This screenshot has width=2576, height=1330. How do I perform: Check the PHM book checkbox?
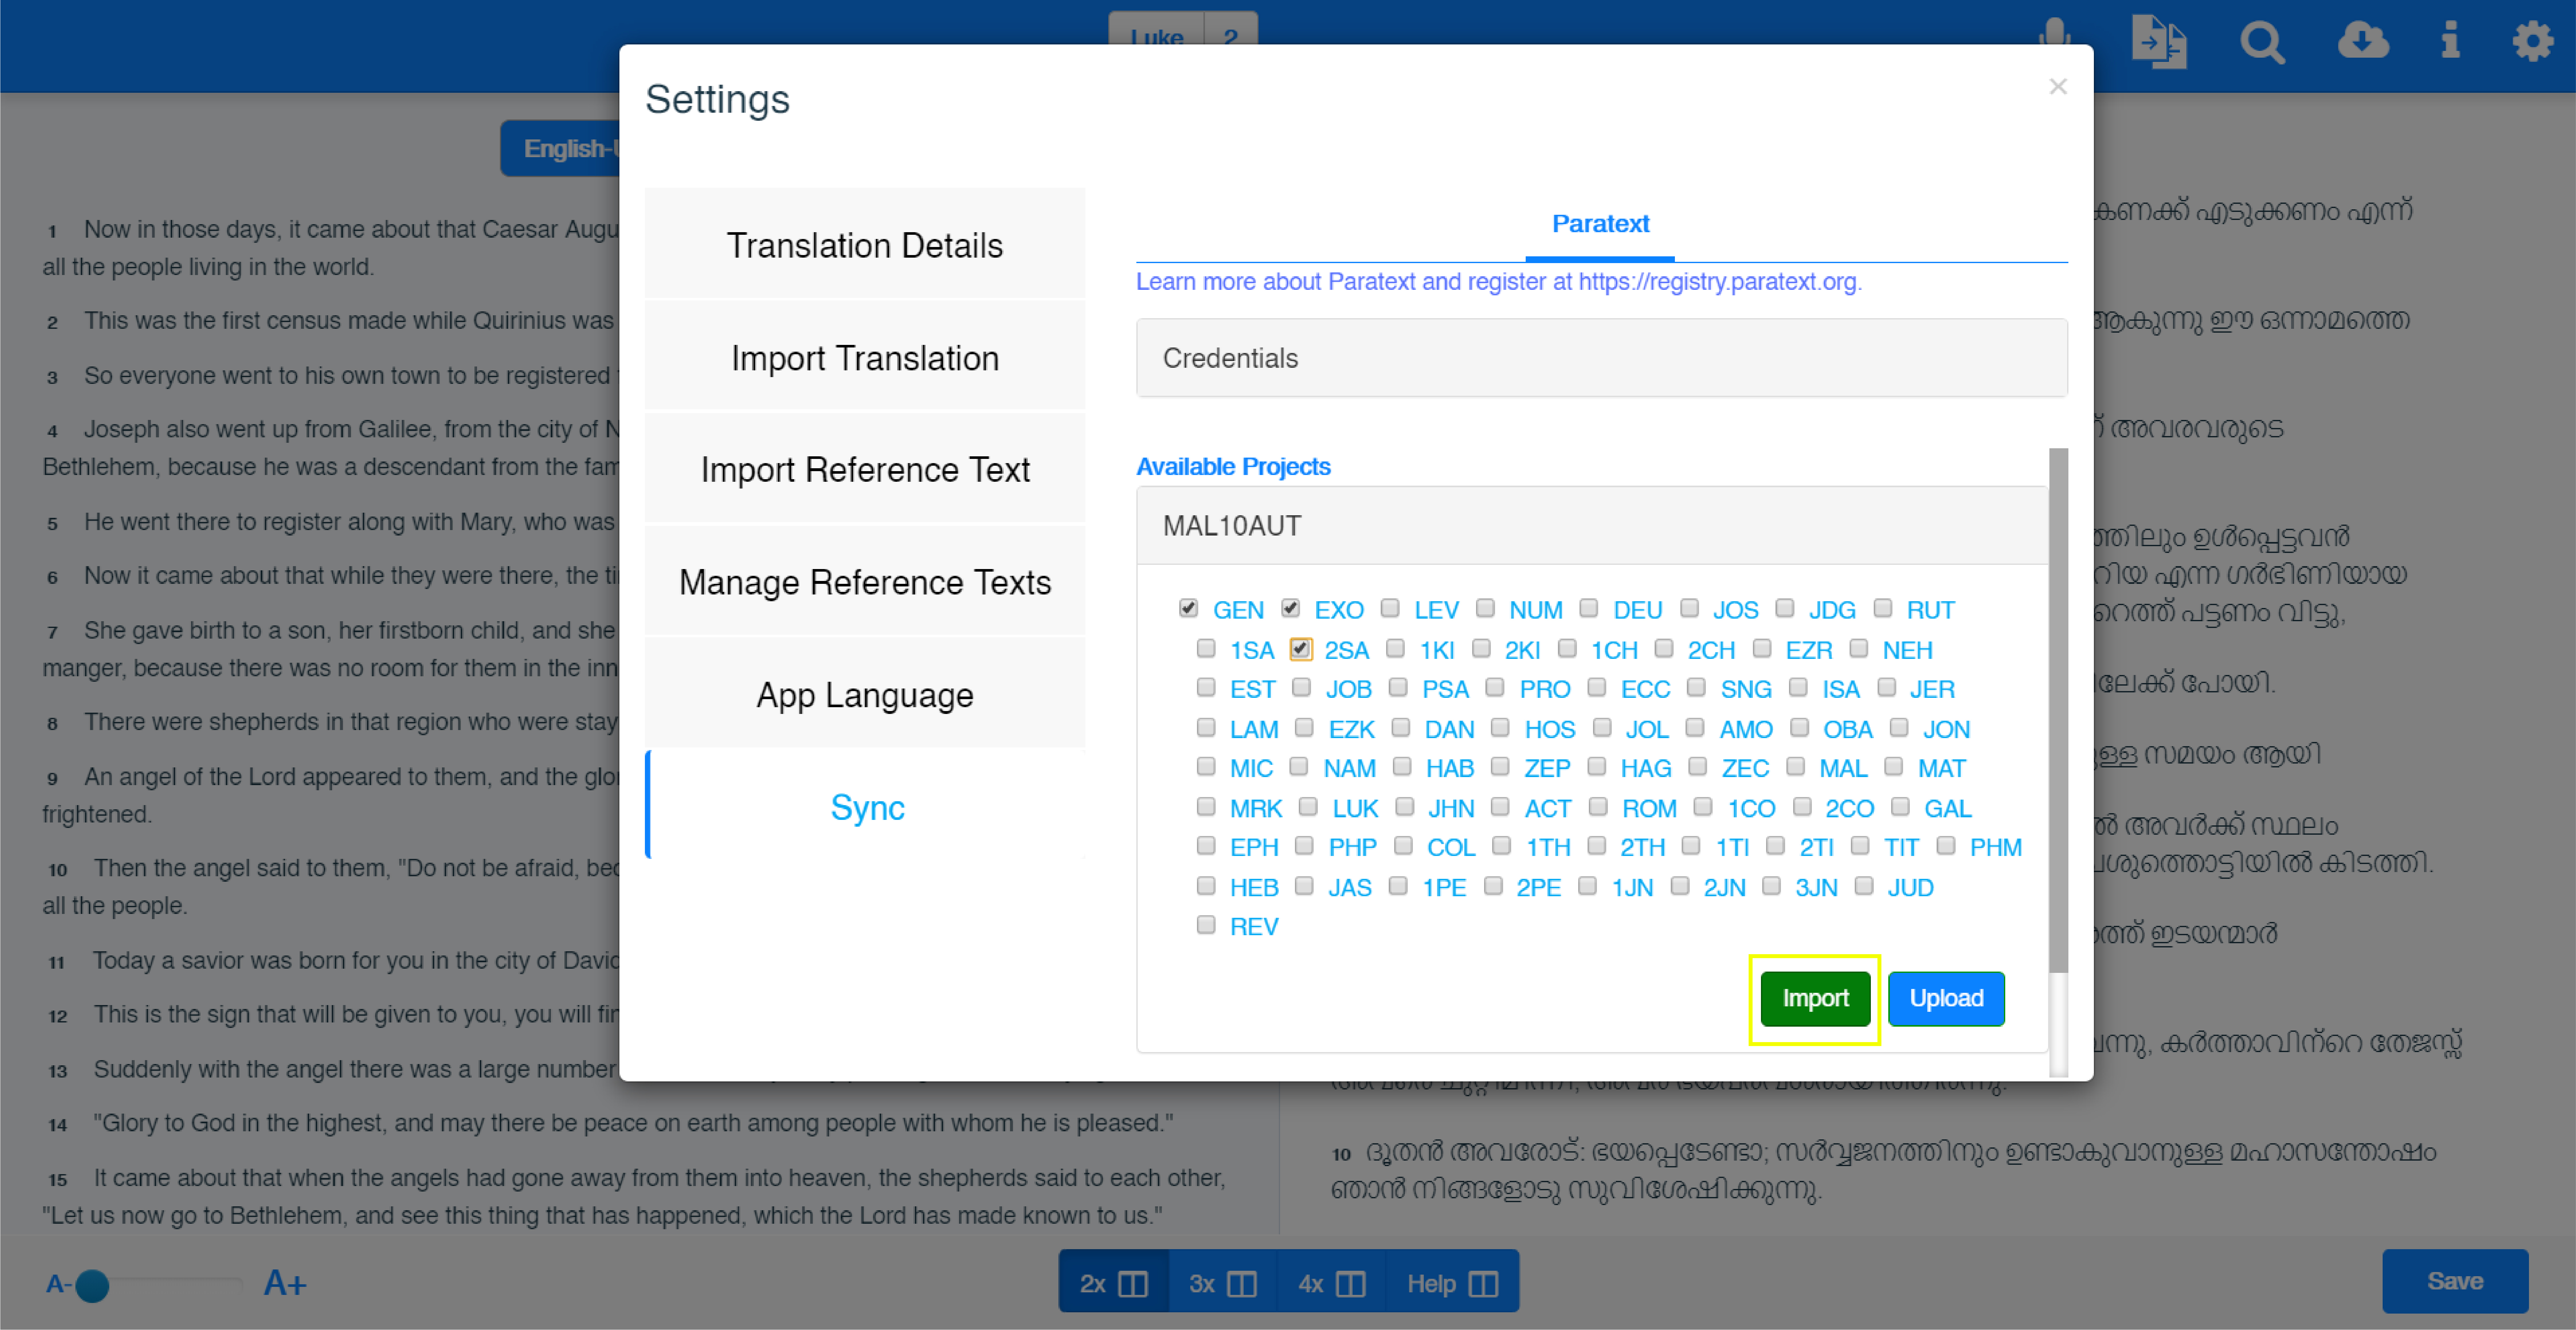tap(1946, 846)
